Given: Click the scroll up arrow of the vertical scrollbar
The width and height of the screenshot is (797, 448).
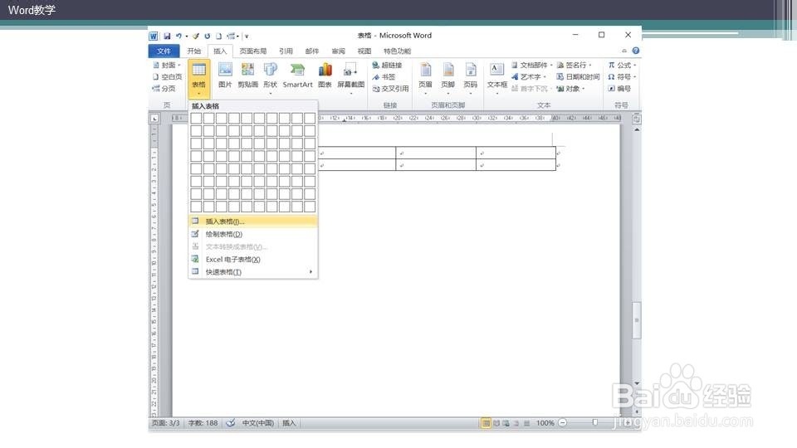Looking at the screenshot, I should click(x=637, y=130).
